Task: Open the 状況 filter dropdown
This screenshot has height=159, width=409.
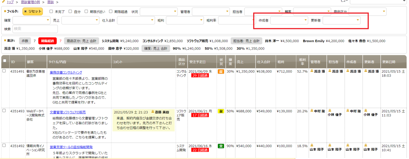Action: click(158, 12)
